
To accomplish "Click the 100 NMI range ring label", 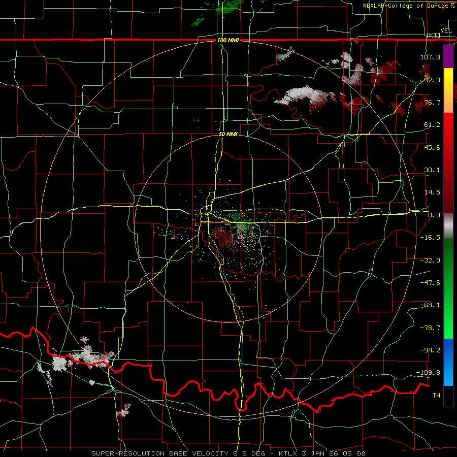I will pyautogui.click(x=228, y=40).
